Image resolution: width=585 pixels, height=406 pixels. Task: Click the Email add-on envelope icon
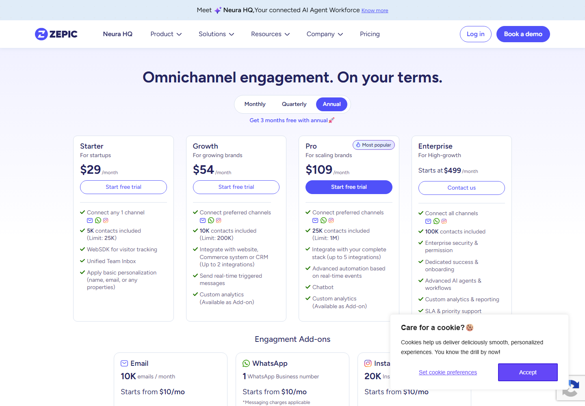[x=124, y=363]
